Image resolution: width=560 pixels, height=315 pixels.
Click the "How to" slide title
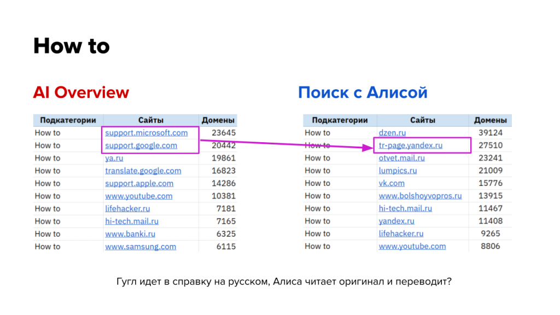71,46
